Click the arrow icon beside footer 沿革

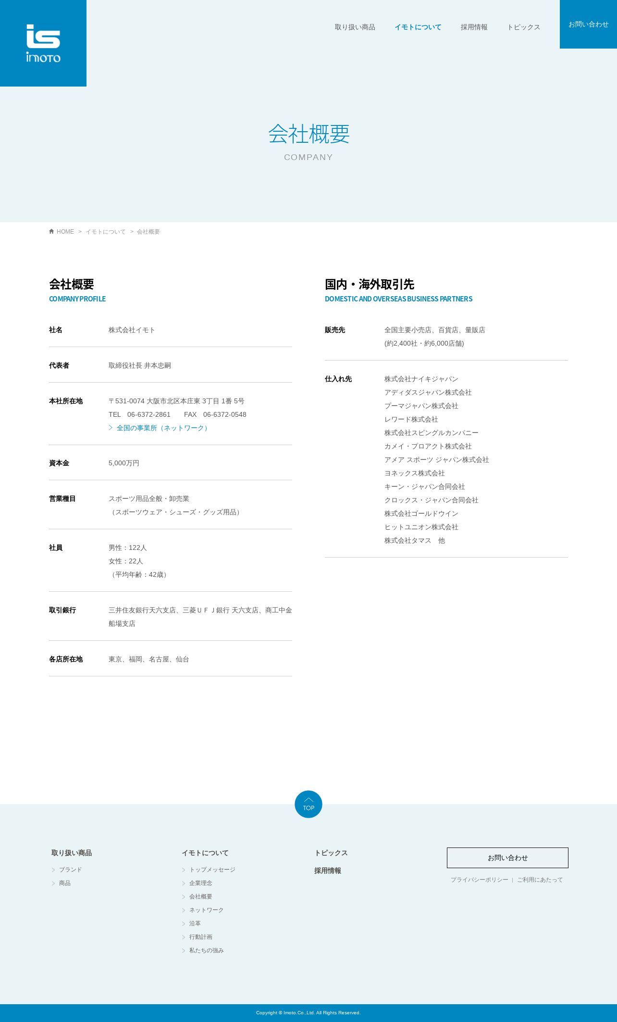tap(184, 923)
